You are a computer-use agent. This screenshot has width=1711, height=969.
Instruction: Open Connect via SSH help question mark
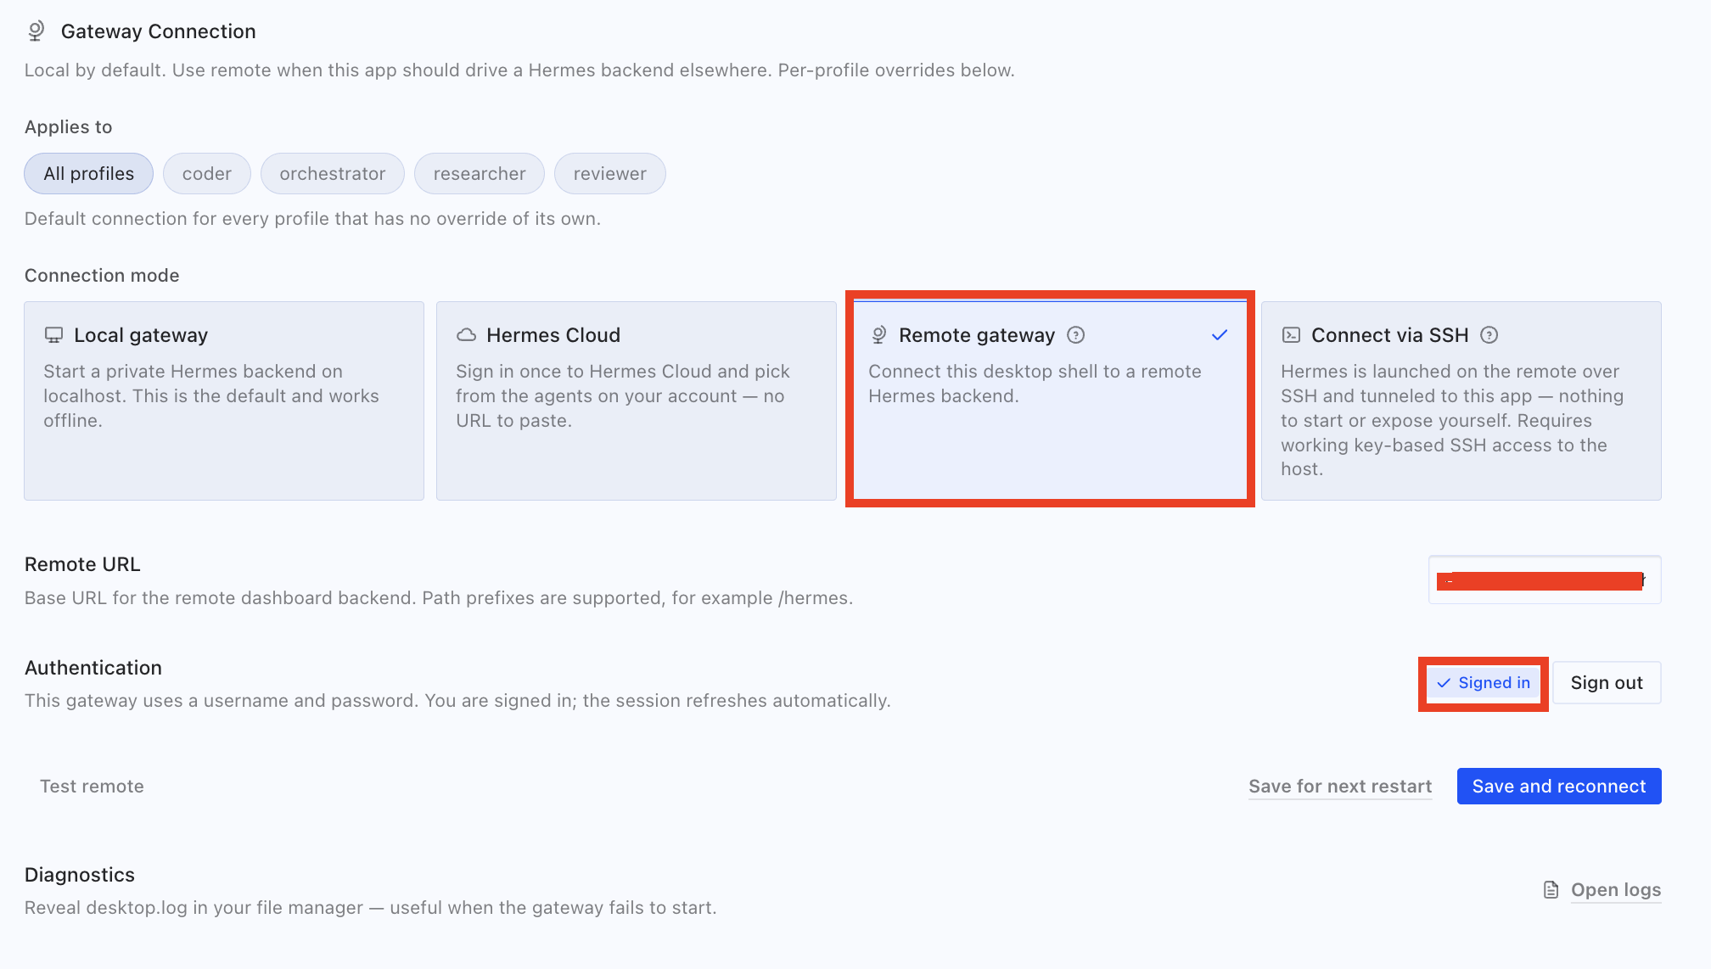point(1489,335)
